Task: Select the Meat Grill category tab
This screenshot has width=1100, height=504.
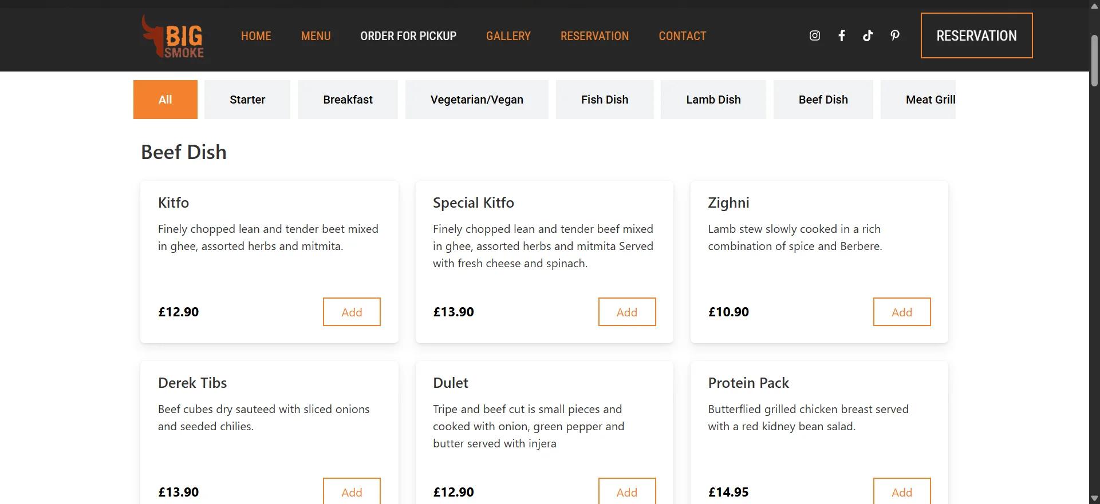Action: point(918,100)
